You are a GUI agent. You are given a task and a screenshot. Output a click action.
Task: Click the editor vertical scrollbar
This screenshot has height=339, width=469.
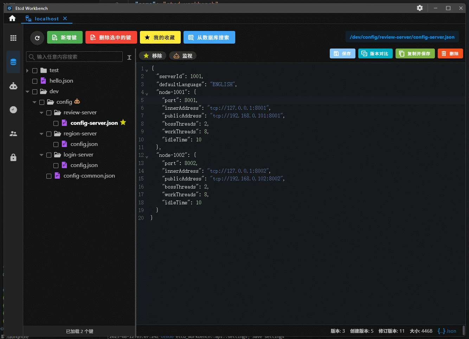pyautogui.click(x=464, y=331)
